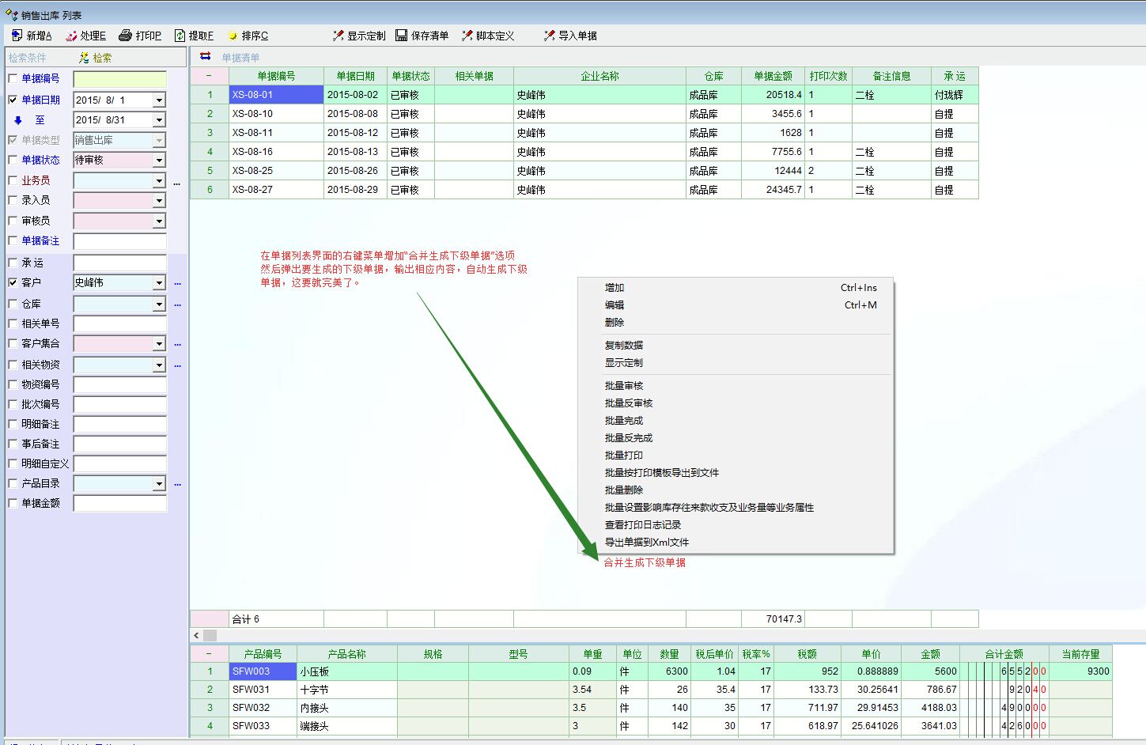This screenshot has width=1146, height=745.
Task: Click the 排序C (sort) toolbar icon
Action: [233, 36]
